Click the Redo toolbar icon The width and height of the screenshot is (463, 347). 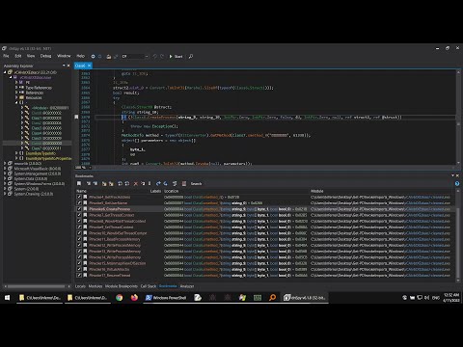[x=162, y=56]
